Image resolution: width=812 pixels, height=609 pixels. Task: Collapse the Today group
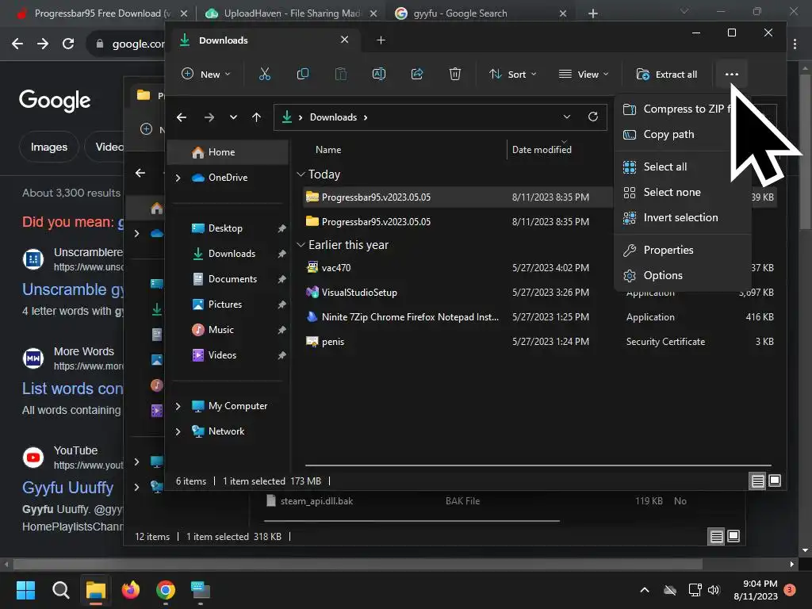point(301,174)
